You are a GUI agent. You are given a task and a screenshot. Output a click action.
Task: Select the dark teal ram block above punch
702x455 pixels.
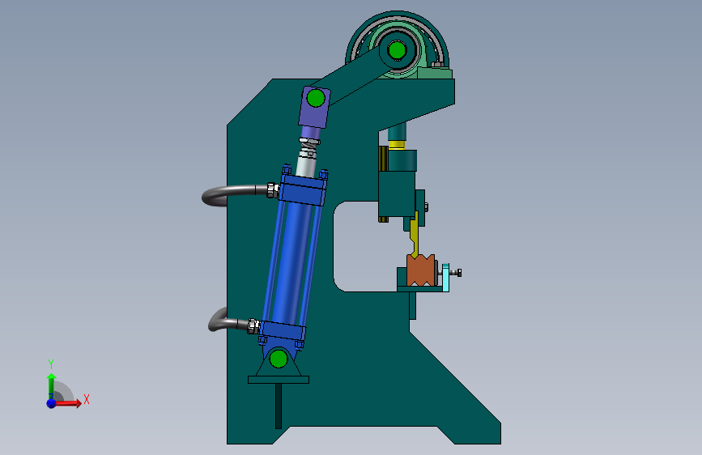[x=397, y=195]
